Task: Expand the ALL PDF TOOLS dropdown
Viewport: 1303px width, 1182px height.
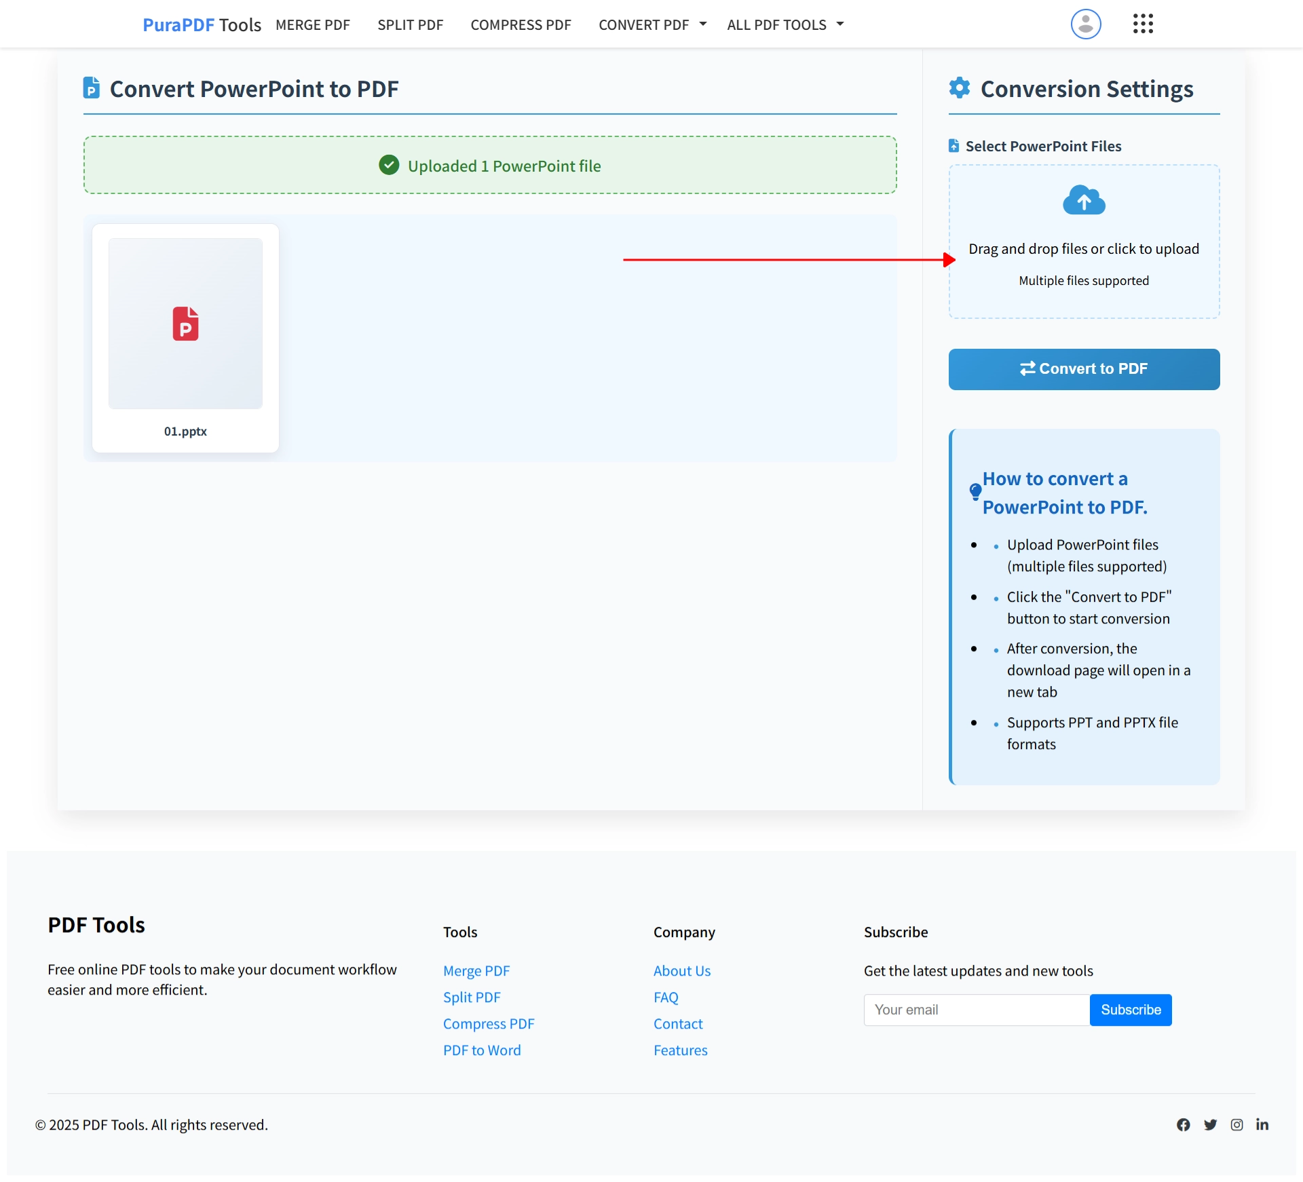Action: click(785, 24)
